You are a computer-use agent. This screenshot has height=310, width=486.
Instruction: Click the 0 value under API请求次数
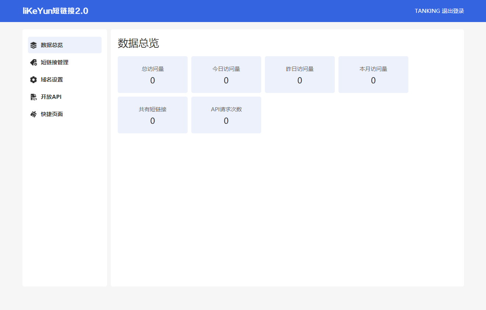tap(226, 121)
